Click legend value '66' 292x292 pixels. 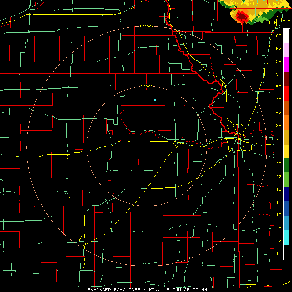[279, 36]
